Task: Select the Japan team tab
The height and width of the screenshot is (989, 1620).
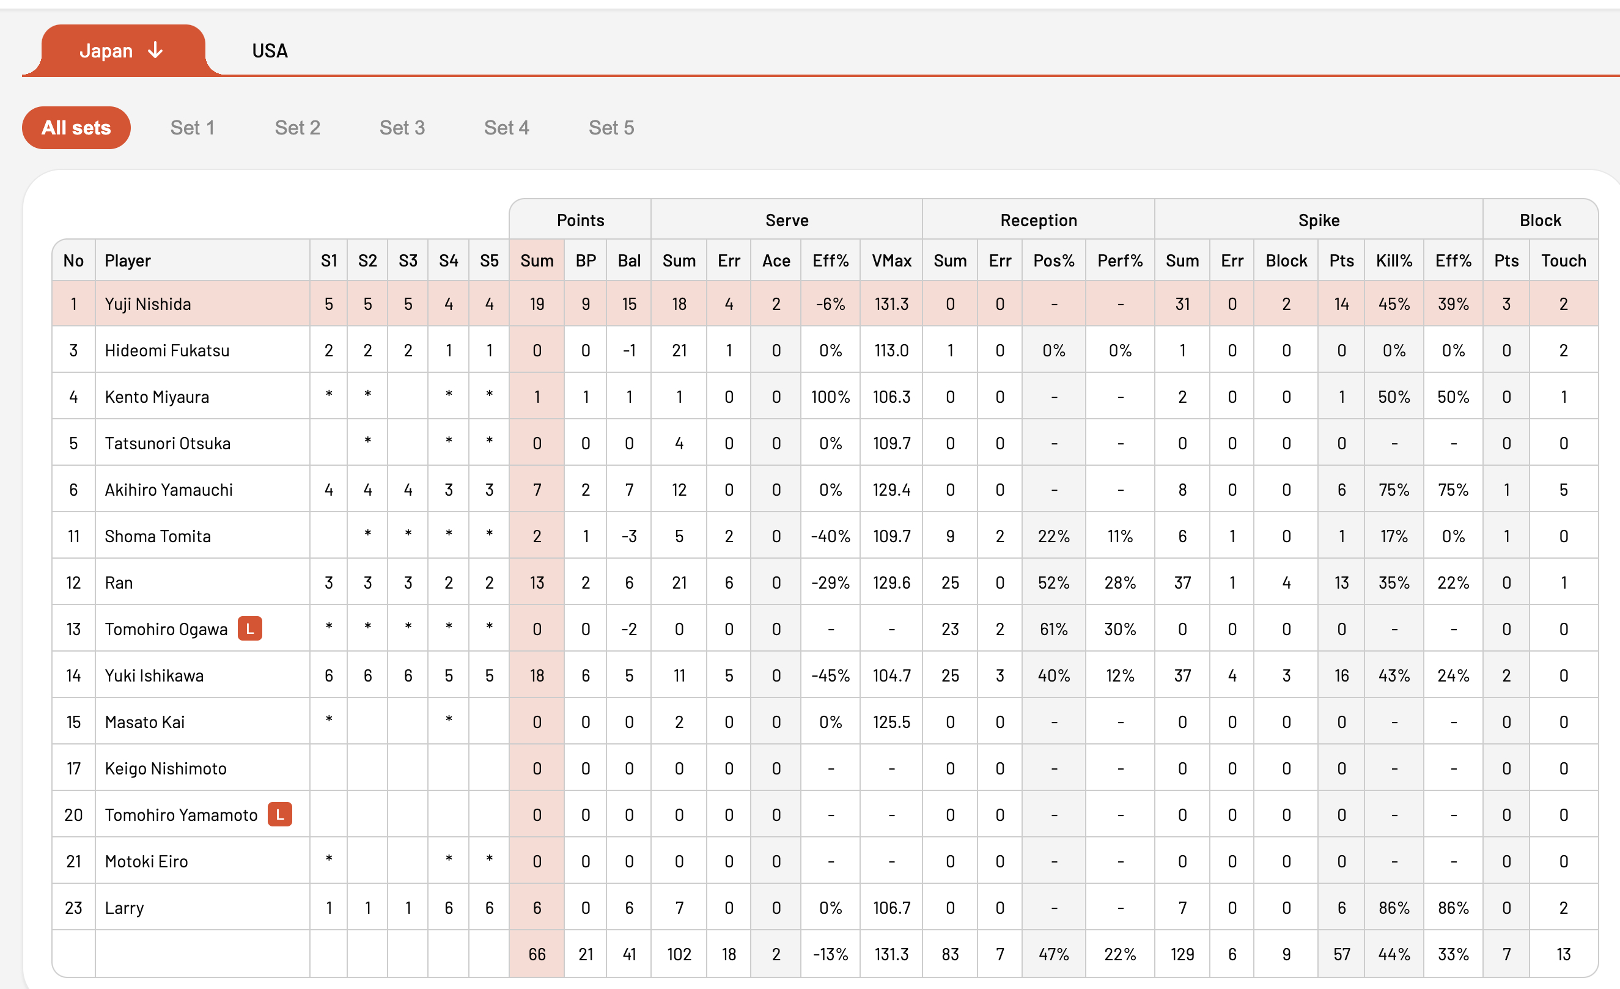Action: 123,51
